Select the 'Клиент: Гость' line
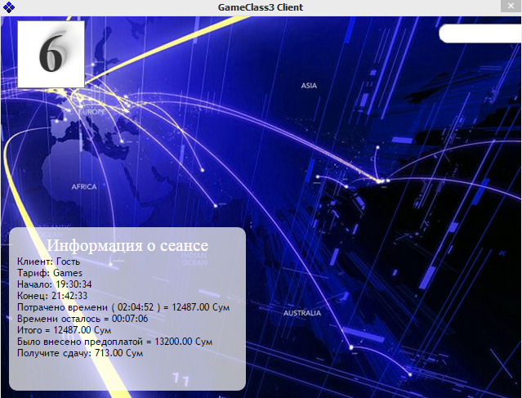 48,262
